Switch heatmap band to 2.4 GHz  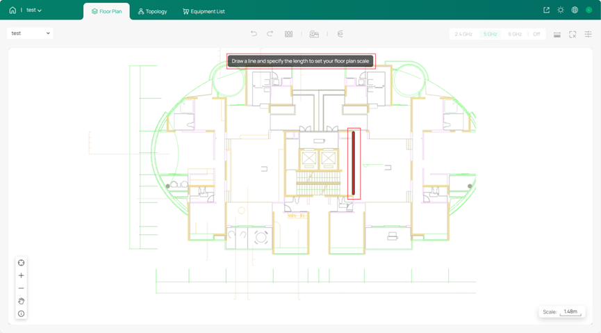click(x=463, y=34)
